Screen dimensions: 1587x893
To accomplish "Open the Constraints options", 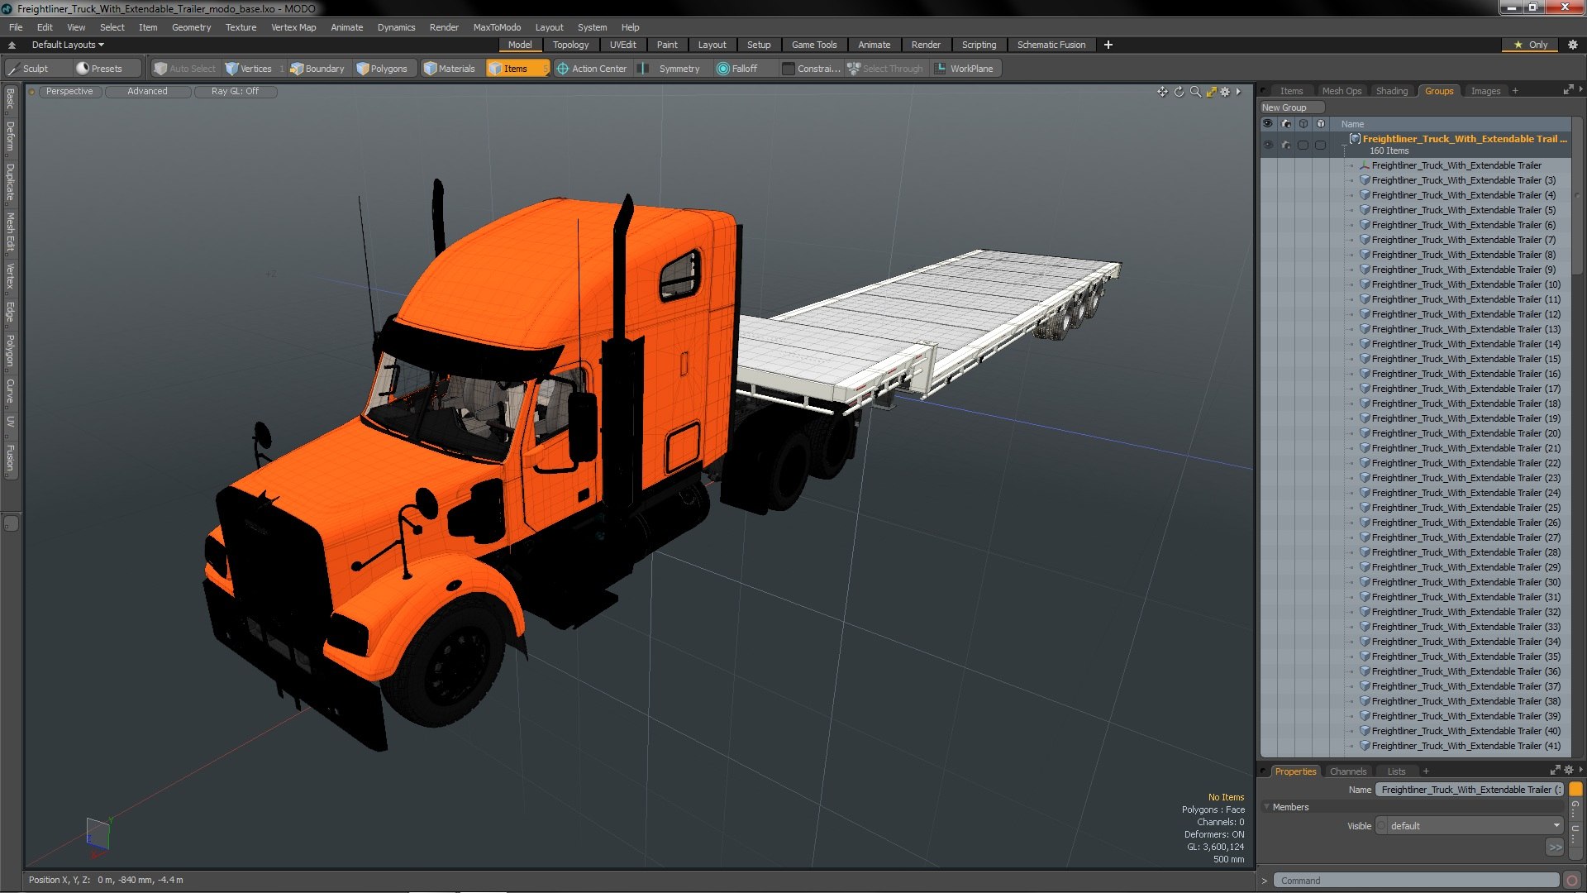I will [x=811, y=69].
